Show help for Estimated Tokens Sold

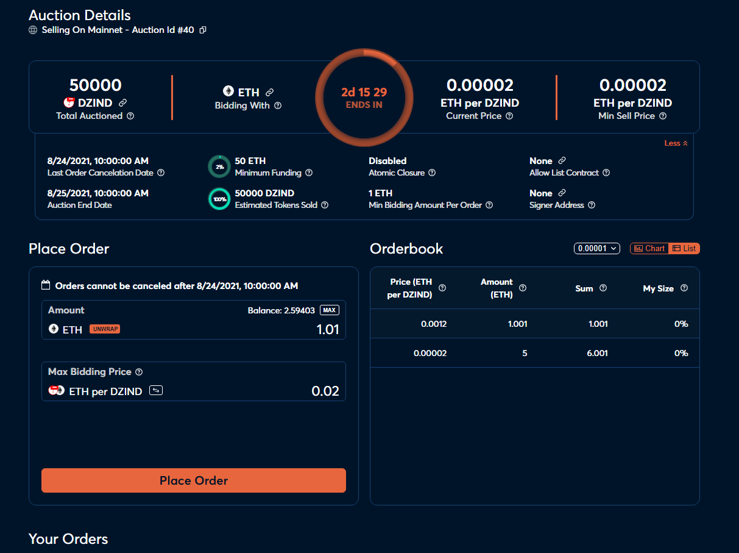(325, 205)
